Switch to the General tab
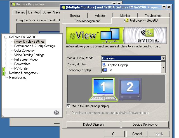179x138 pixels. [75, 16]
